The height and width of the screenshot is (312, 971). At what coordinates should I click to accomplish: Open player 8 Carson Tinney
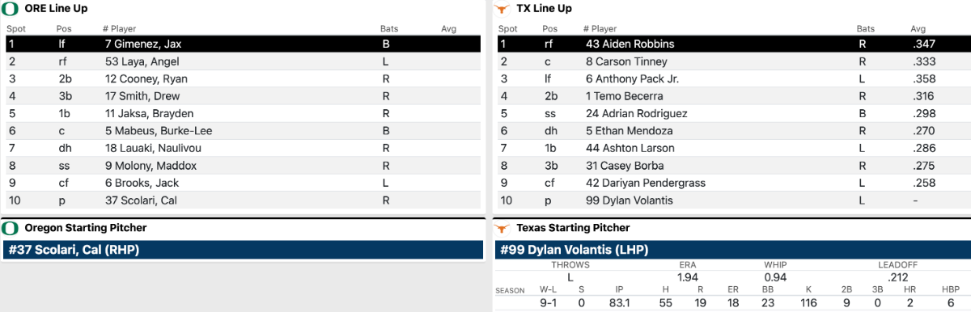[x=626, y=61]
